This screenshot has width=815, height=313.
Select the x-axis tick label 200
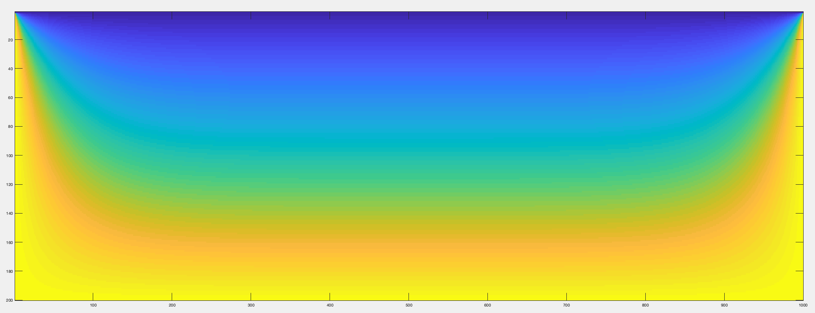(172, 305)
